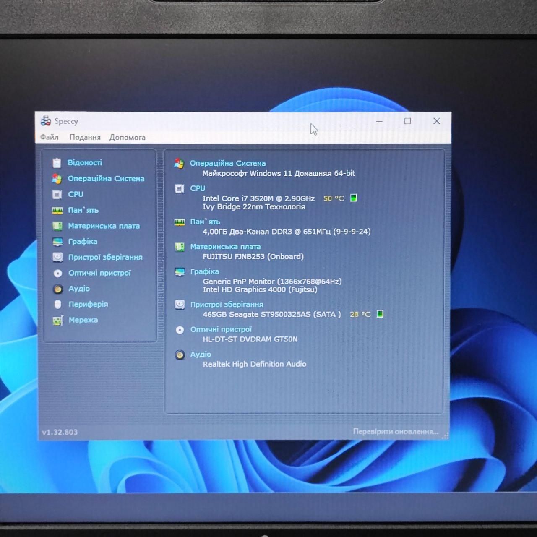Open the Подання menu

click(85, 137)
